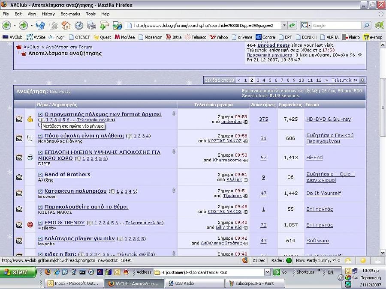
Task: Click the Google search box
Action: click(337, 25)
